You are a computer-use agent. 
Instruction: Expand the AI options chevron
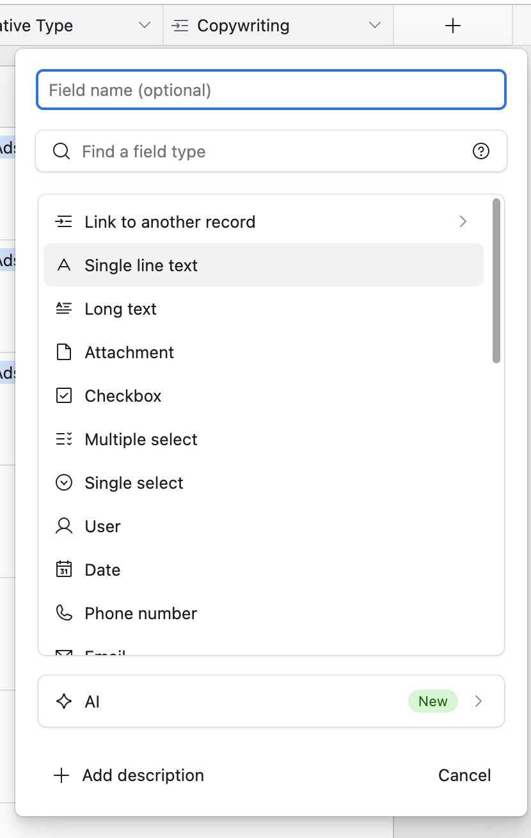click(x=478, y=702)
